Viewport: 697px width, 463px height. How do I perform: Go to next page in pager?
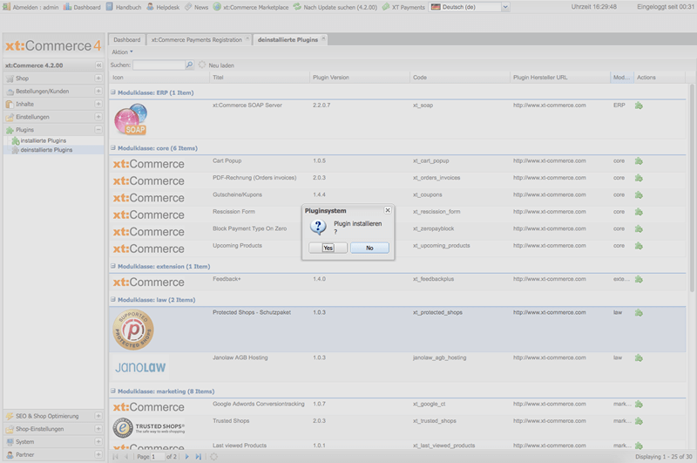(186, 456)
